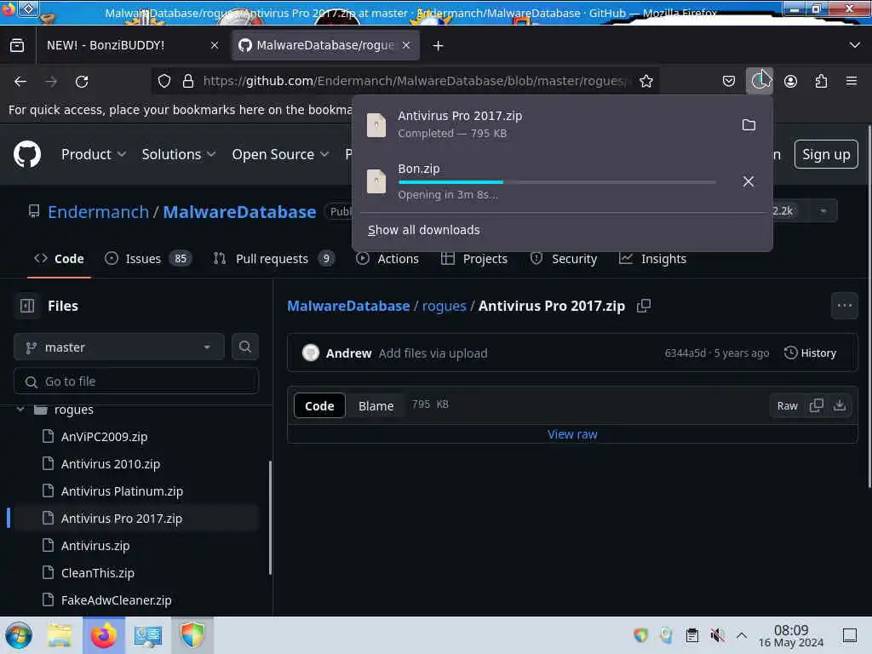Cancel the Bon.zip download
Viewport: 872px width, 654px height.
[749, 181]
